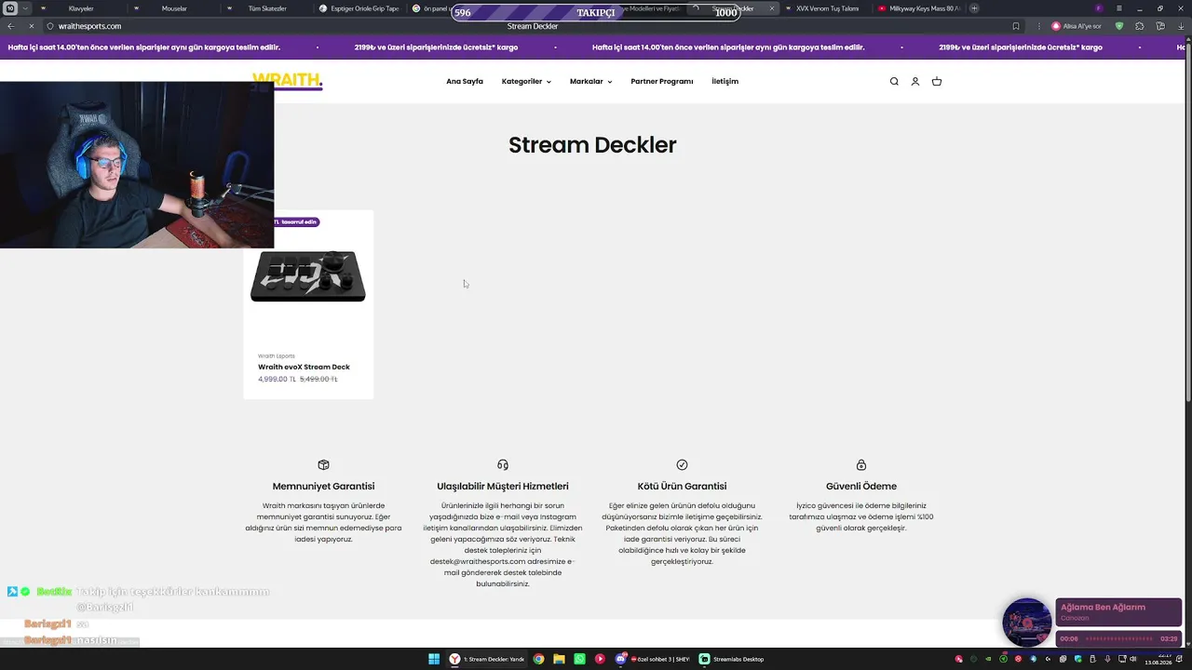Viewport: 1192px width, 670px height.
Task: Open the account profile icon
Action: (x=915, y=82)
